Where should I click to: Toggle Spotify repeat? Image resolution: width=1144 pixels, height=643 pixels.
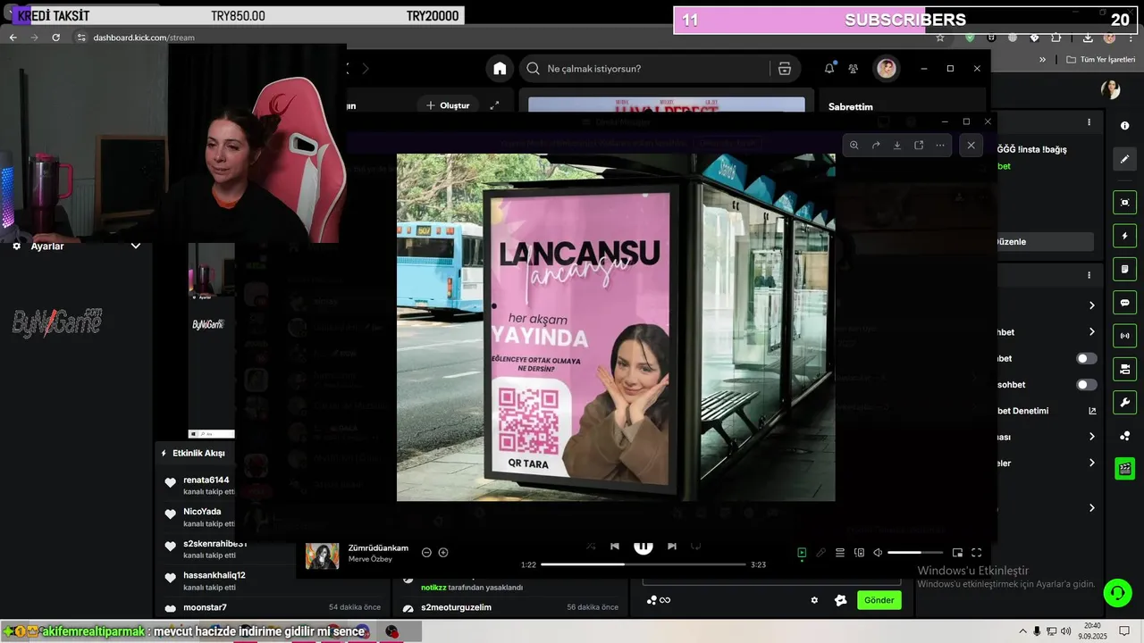coord(696,547)
